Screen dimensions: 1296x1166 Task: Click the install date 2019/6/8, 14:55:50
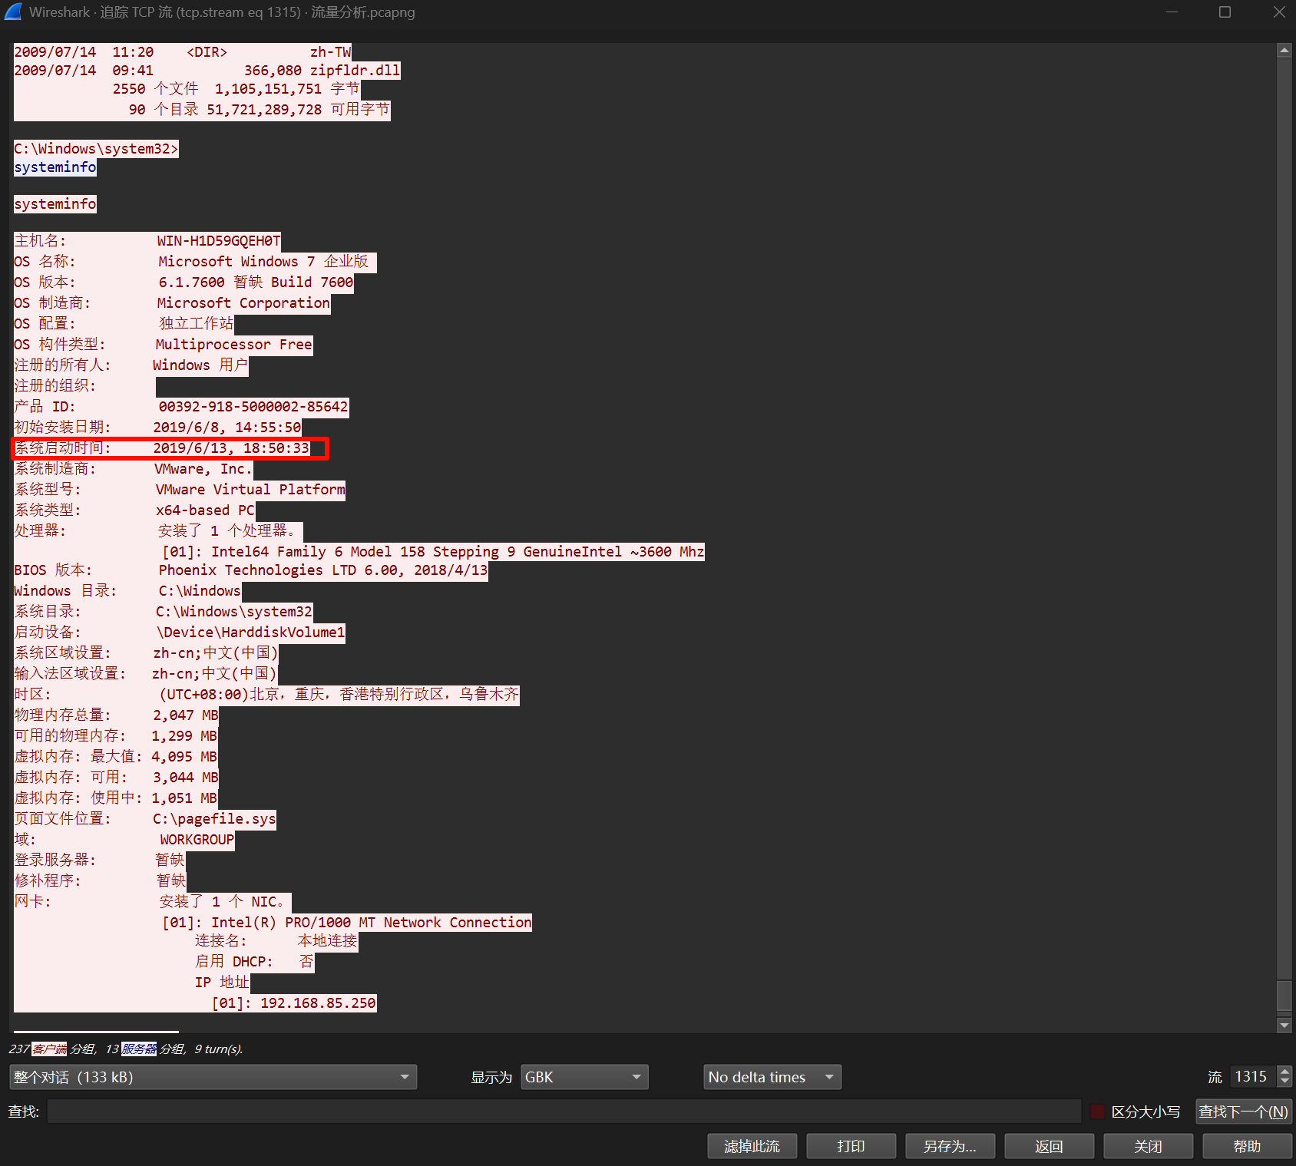coord(227,428)
